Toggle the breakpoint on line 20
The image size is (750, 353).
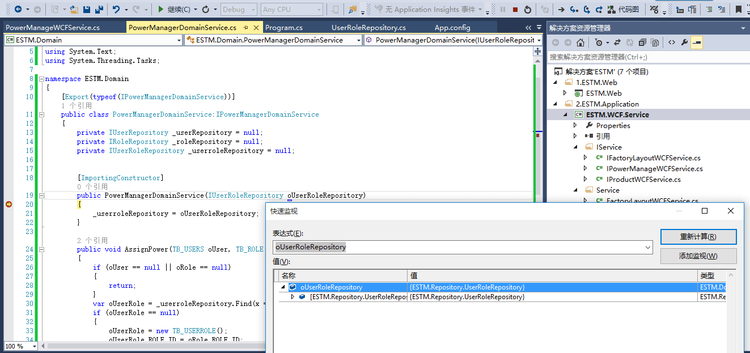tap(8, 205)
